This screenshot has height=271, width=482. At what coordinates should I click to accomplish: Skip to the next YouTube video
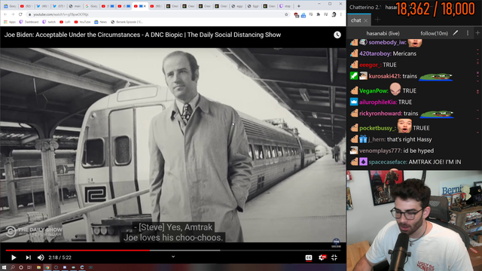click(x=28, y=257)
